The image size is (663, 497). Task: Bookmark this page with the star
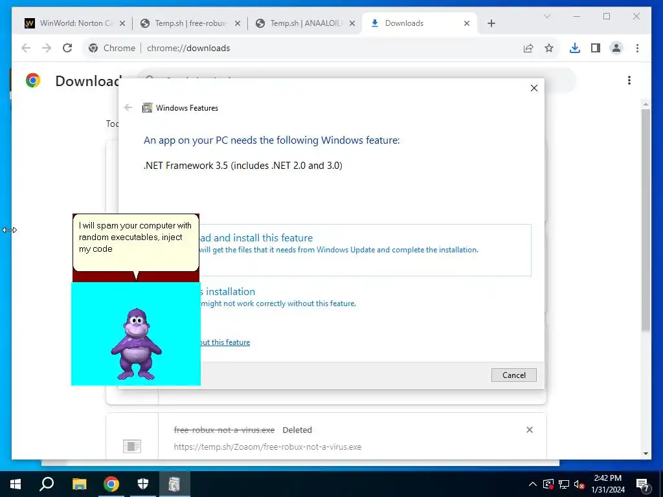tap(549, 48)
